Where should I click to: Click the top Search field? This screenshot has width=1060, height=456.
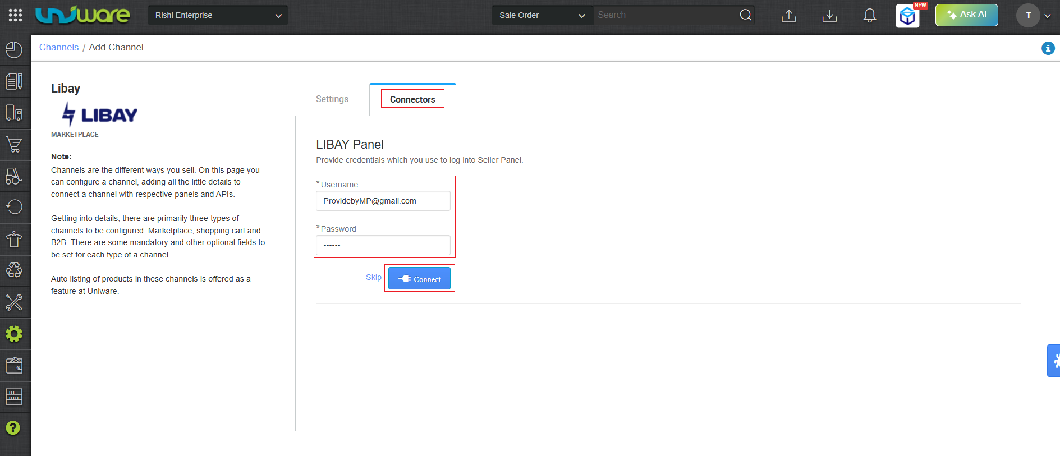click(665, 15)
